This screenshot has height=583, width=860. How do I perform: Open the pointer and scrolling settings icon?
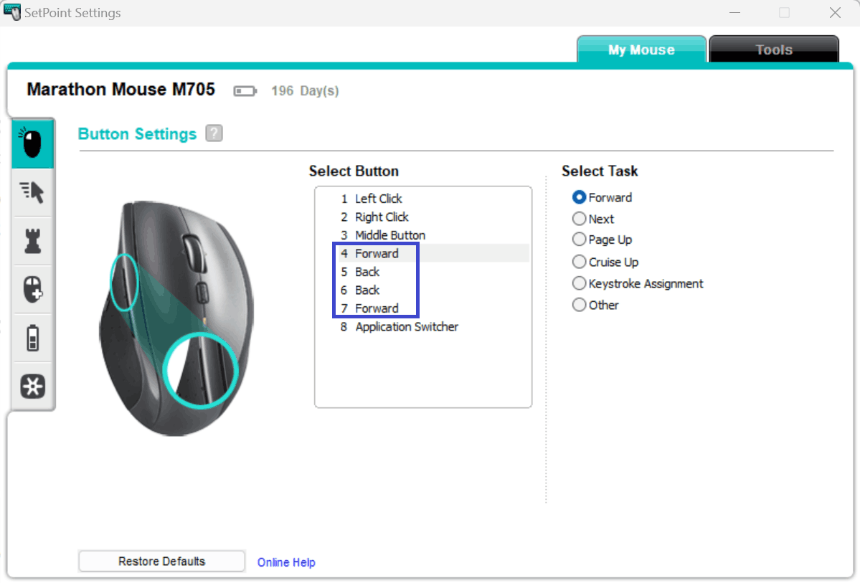point(33,192)
